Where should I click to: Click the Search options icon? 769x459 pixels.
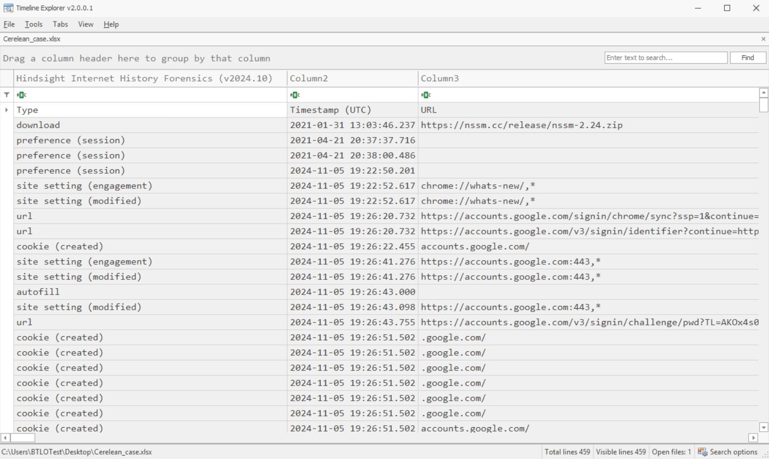pyautogui.click(x=702, y=452)
